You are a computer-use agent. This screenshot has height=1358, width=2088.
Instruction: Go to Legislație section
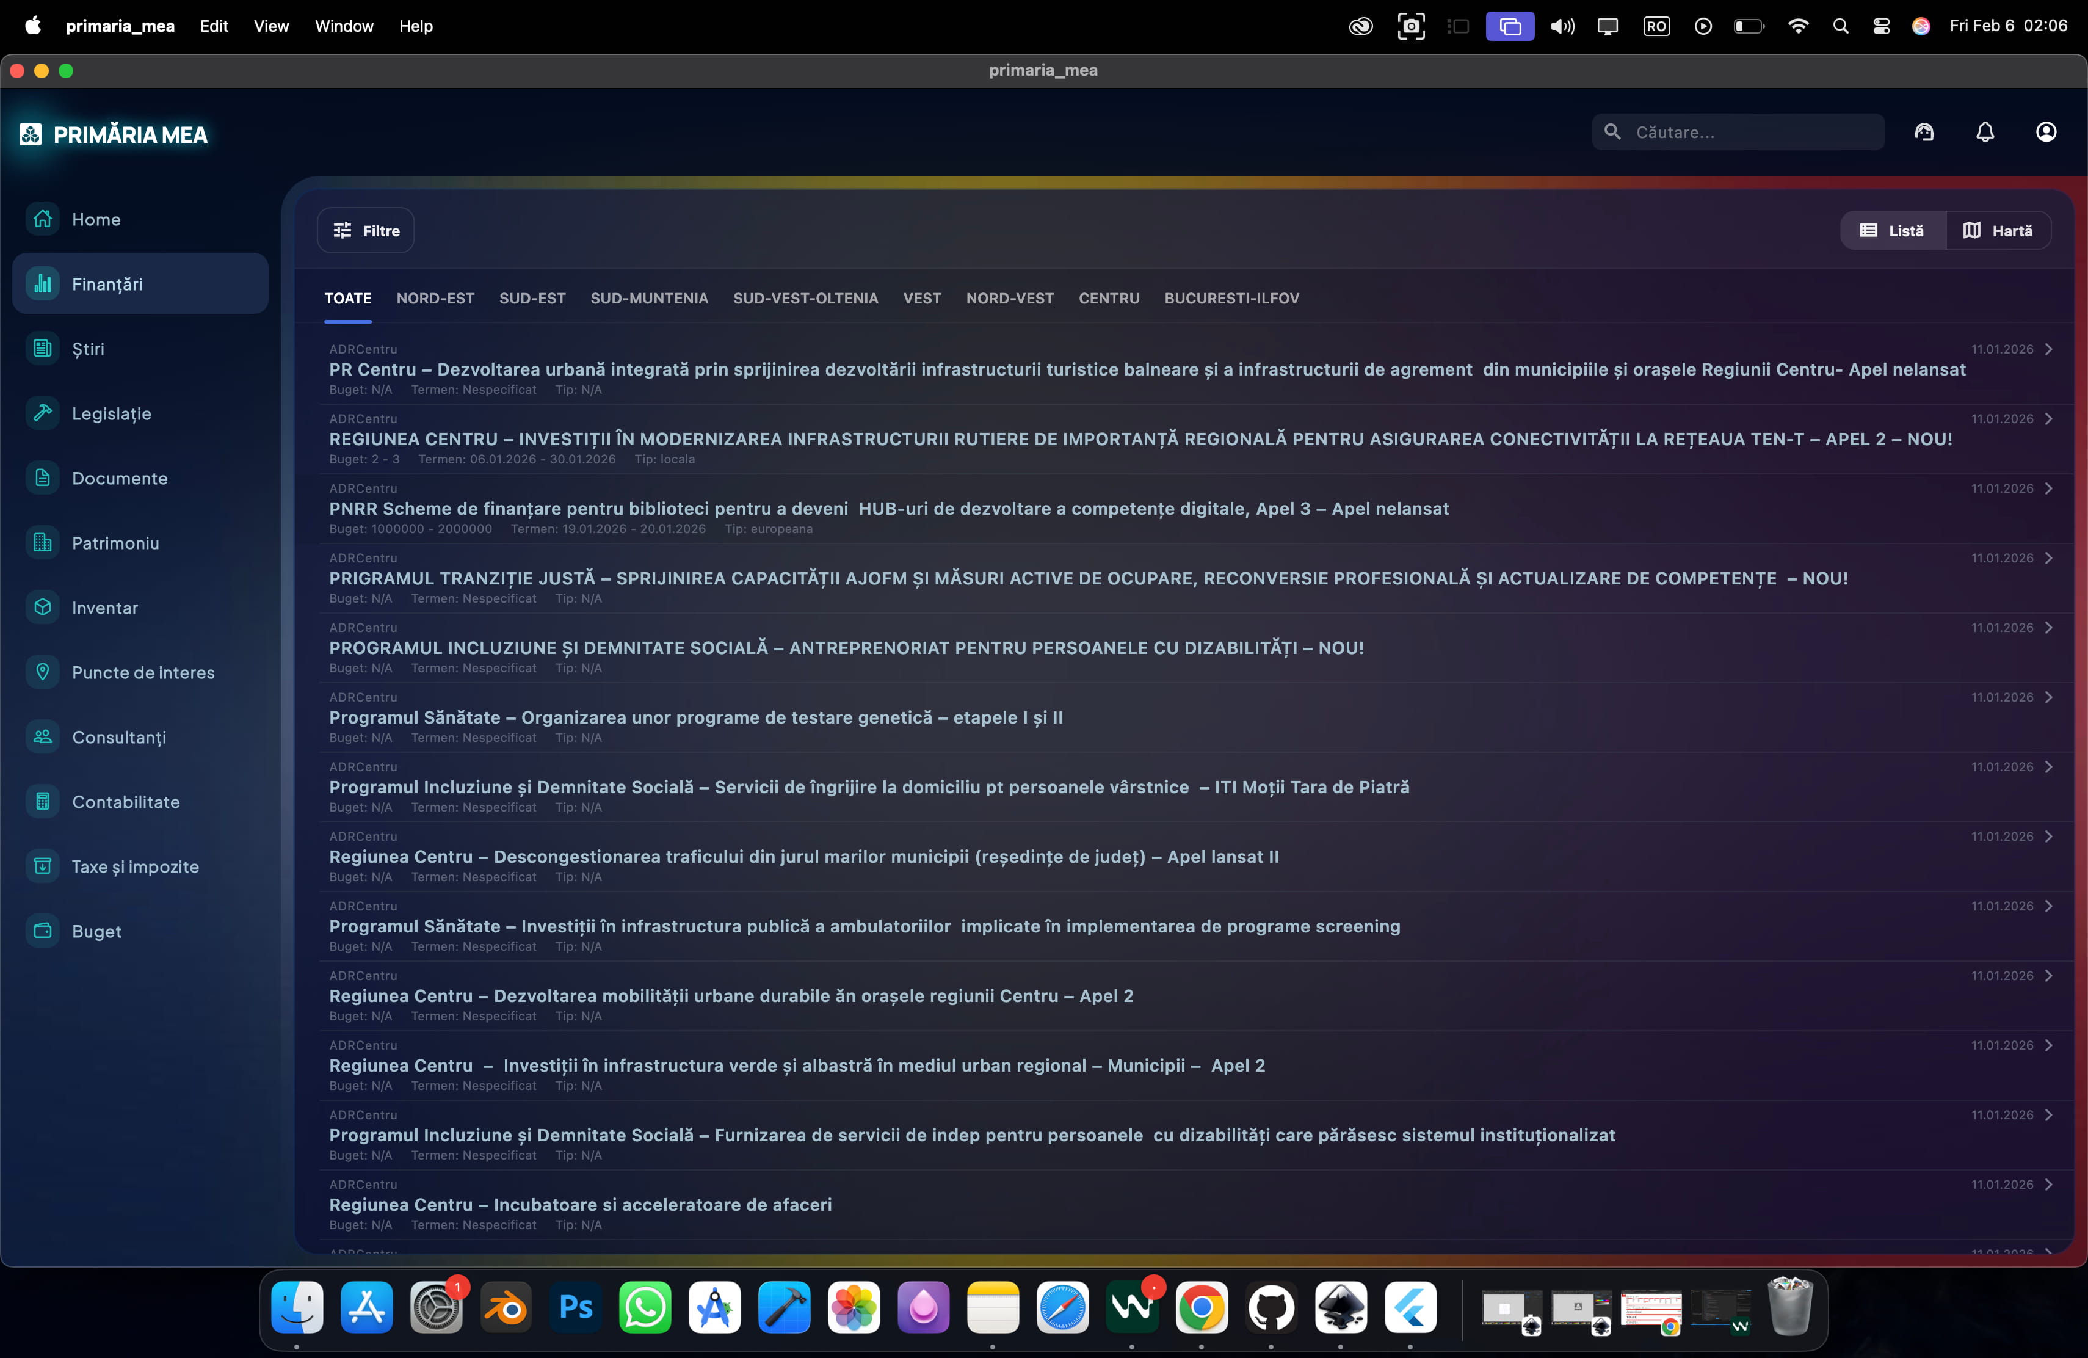(111, 413)
